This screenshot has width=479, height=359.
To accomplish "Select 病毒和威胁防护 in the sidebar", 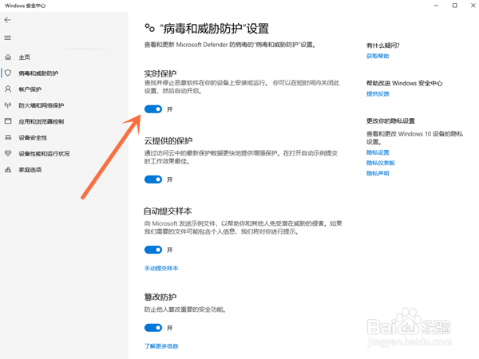I will click(x=38, y=73).
